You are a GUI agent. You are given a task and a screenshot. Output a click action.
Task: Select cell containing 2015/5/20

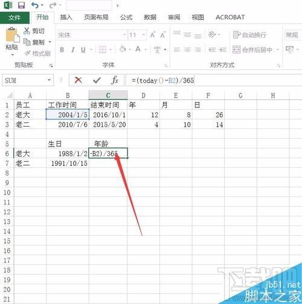pyautogui.click(x=108, y=124)
